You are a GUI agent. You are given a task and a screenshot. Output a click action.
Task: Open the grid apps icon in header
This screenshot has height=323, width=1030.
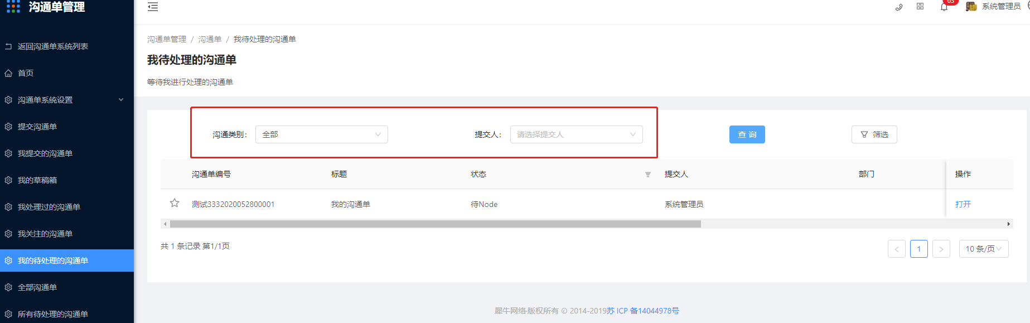[920, 7]
